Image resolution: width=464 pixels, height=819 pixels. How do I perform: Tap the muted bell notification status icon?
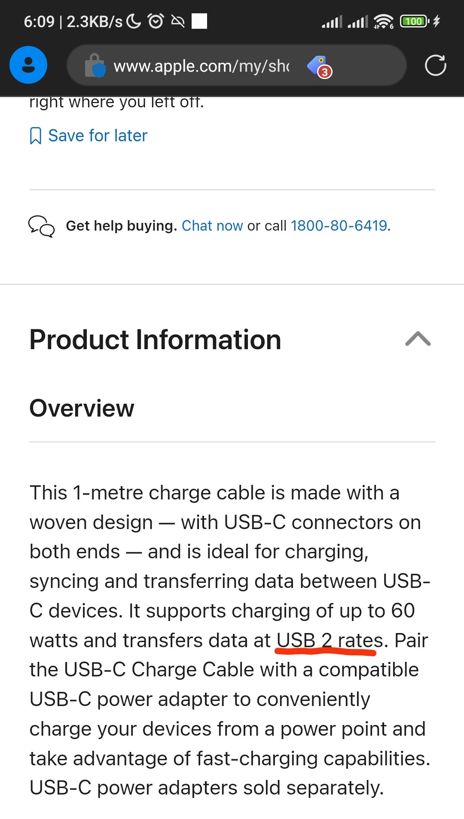[x=178, y=21]
